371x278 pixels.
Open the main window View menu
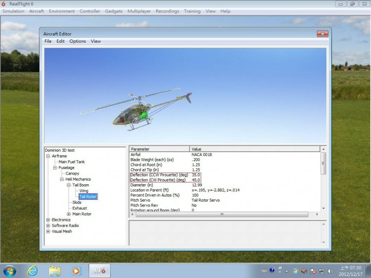point(210,11)
